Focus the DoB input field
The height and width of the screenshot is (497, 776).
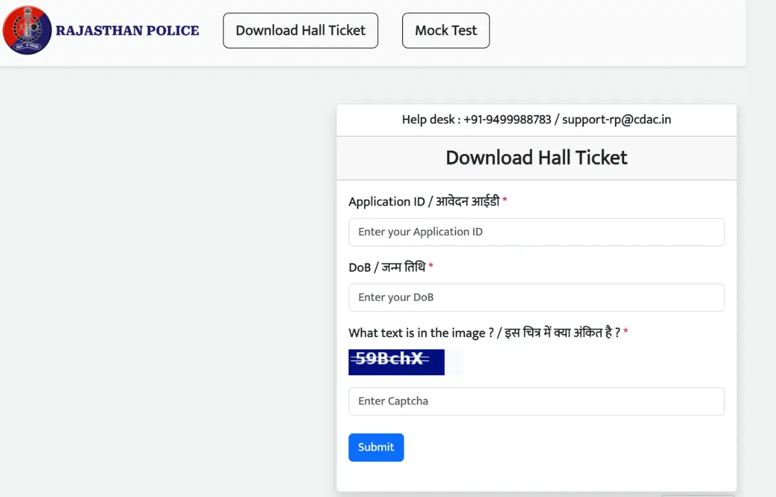(536, 297)
